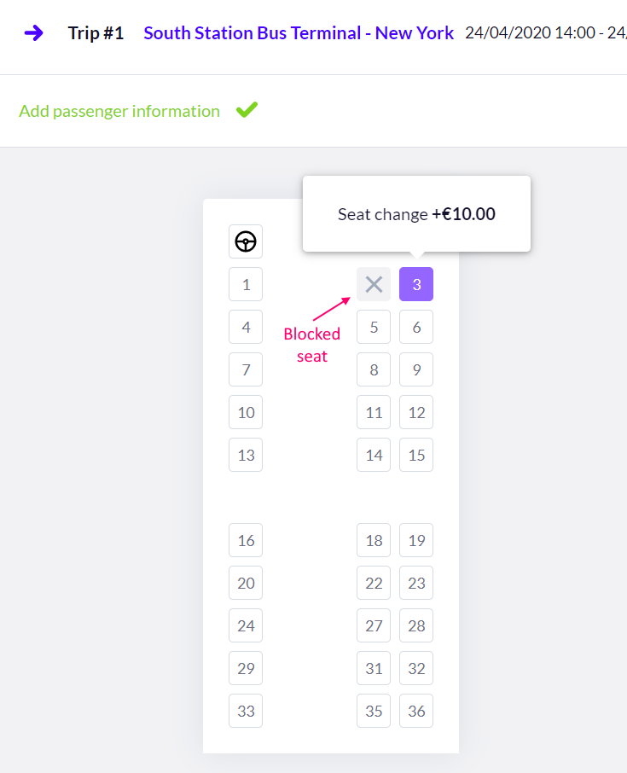Select seat 14
Viewport: 627px width, 773px height.
[x=374, y=455]
